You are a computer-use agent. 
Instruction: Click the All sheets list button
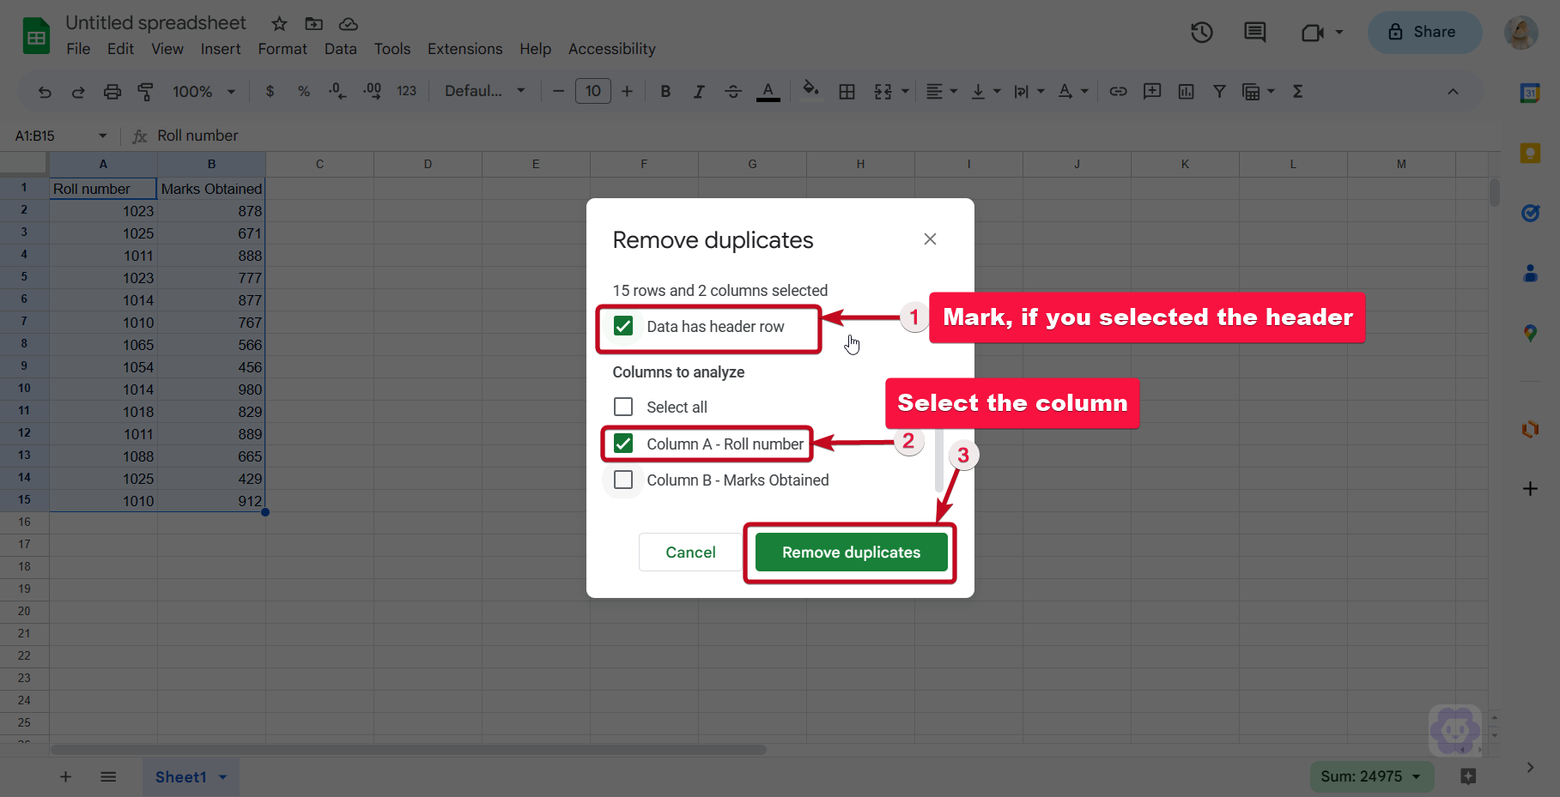[108, 777]
